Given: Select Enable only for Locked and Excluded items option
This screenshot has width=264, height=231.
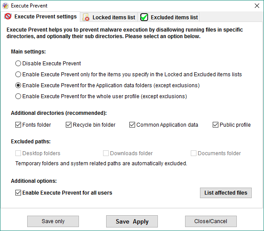Looking at the screenshot, I should click(x=18, y=75).
